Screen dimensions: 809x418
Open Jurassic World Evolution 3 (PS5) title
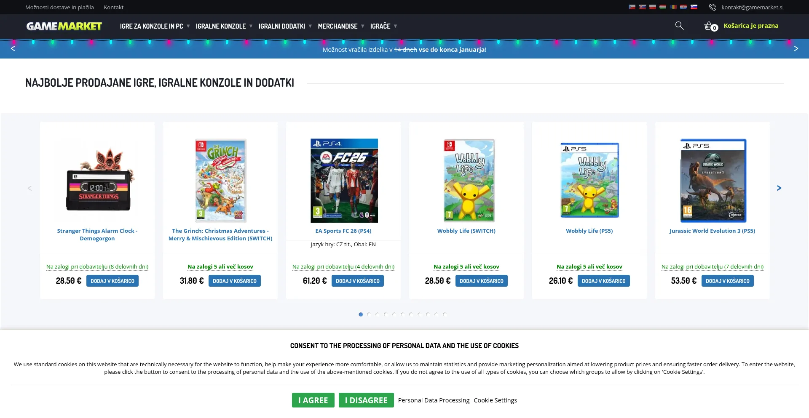click(x=713, y=231)
